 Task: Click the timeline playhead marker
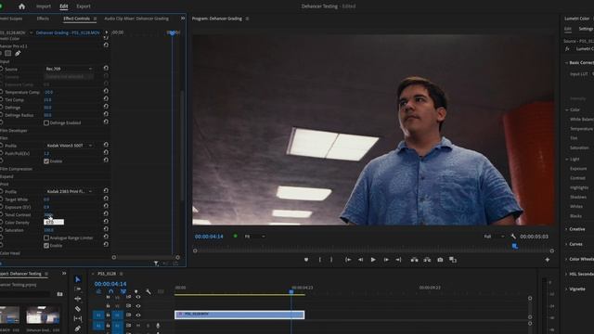pyautogui.click(x=291, y=291)
